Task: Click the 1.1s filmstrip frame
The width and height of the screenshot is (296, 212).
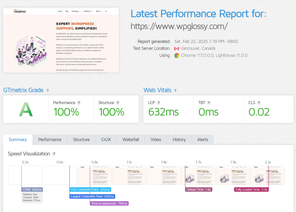Action: (x=129, y=175)
